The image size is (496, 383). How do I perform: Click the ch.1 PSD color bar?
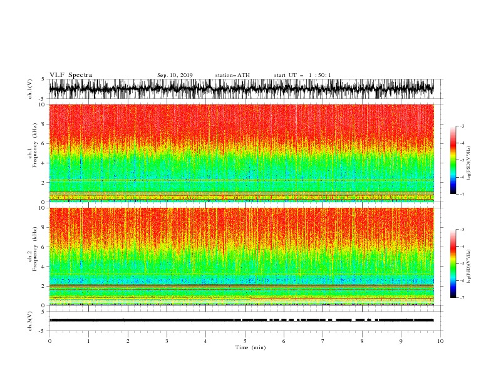click(x=453, y=160)
